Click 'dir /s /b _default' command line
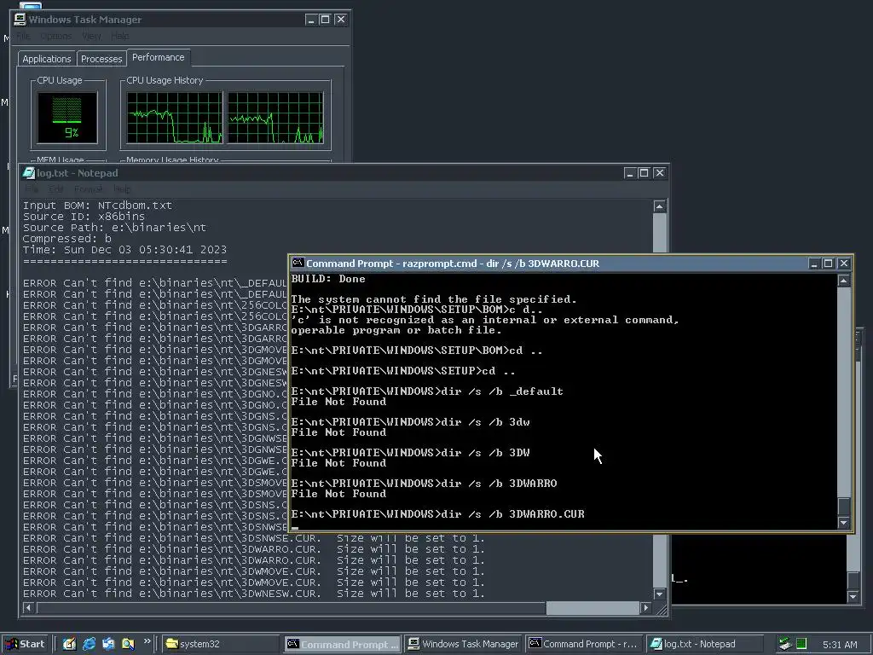Image resolution: width=873 pixels, height=655 pixels. pos(427,391)
